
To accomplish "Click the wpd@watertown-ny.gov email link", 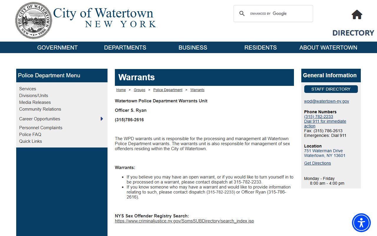I will click(x=327, y=101).
